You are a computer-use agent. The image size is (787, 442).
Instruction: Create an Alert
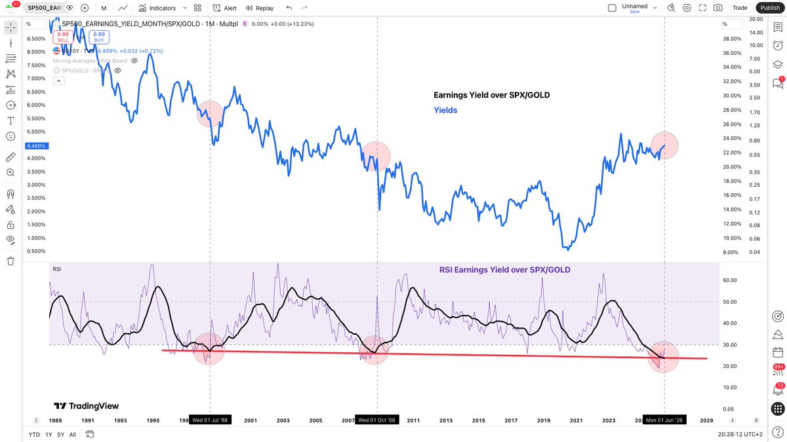(226, 8)
